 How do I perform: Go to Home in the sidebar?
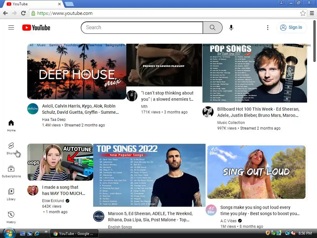[11, 126]
